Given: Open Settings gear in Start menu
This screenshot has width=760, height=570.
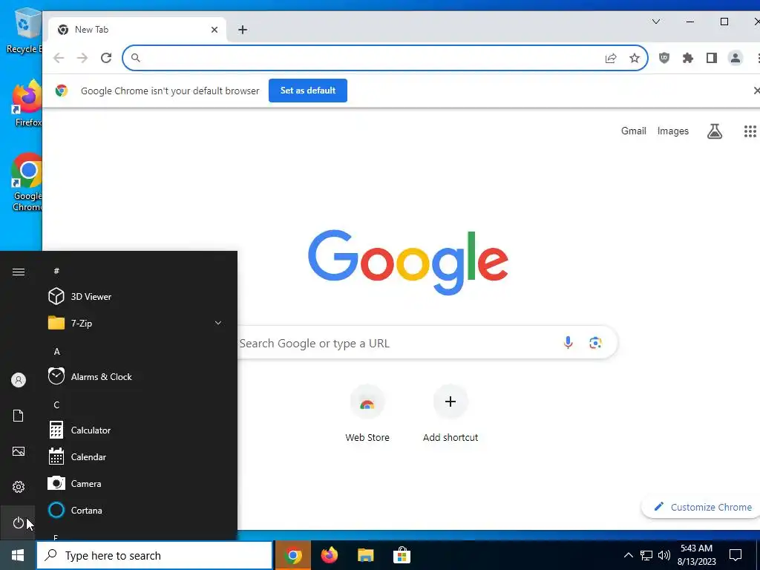Looking at the screenshot, I should tap(19, 487).
